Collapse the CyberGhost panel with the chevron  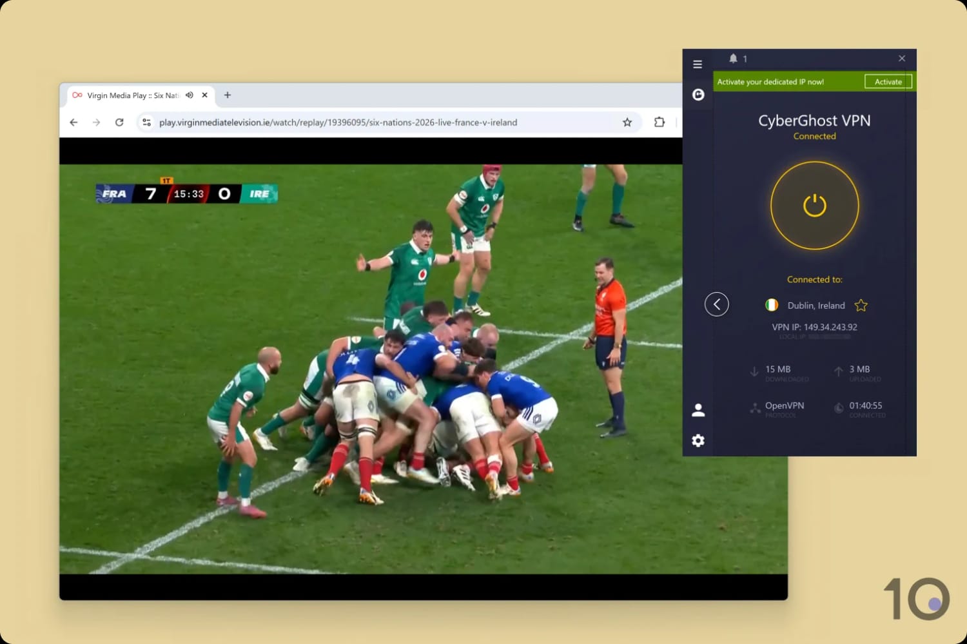(x=717, y=304)
